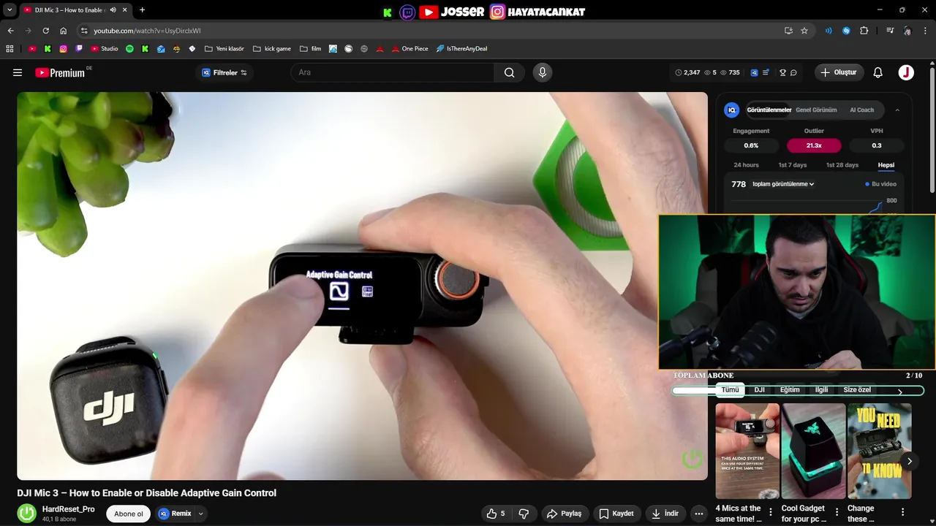Image resolution: width=936 pixels, height=526 pixels.
Task: Open the J account avatar menu
Action: (906, 72)
